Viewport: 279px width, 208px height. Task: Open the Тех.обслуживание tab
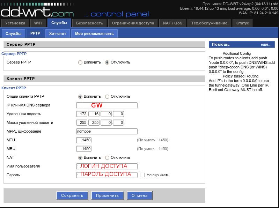[209, 23]
